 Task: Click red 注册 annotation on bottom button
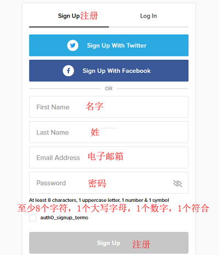pos(141,245)
